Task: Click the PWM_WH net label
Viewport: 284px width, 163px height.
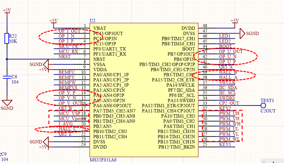Action: tap(230, 124)
